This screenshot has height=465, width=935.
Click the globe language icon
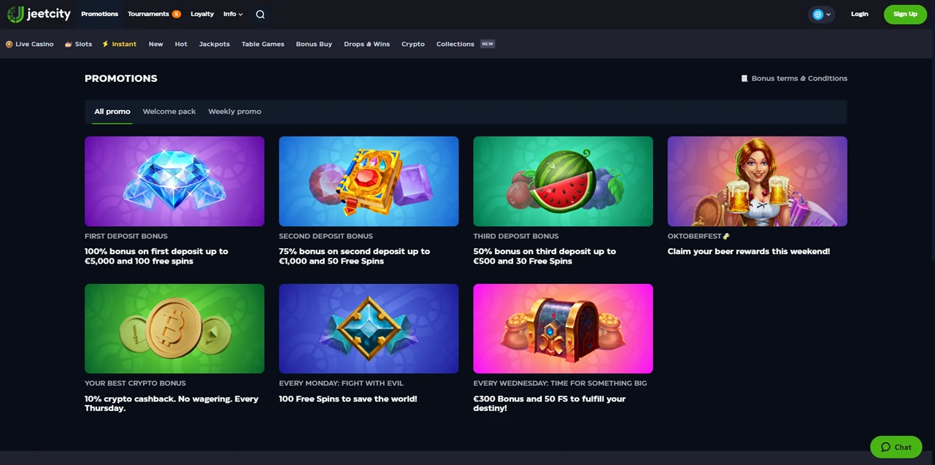pyautogui.click(x=817, y=14)
